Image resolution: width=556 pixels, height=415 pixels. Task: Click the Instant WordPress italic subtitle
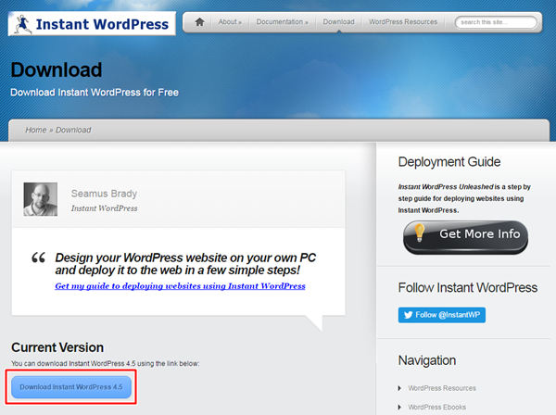pyautogui.click(x=104, y=208)
